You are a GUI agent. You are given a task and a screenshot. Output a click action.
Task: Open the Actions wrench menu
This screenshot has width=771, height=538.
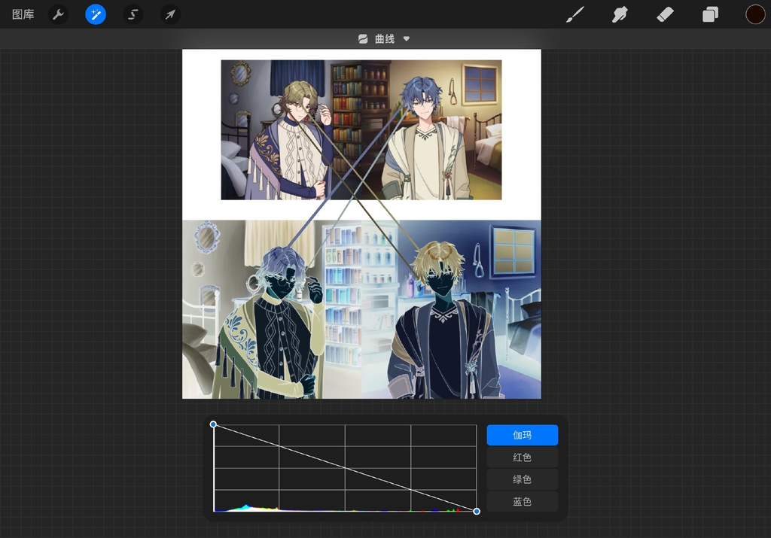58,14
